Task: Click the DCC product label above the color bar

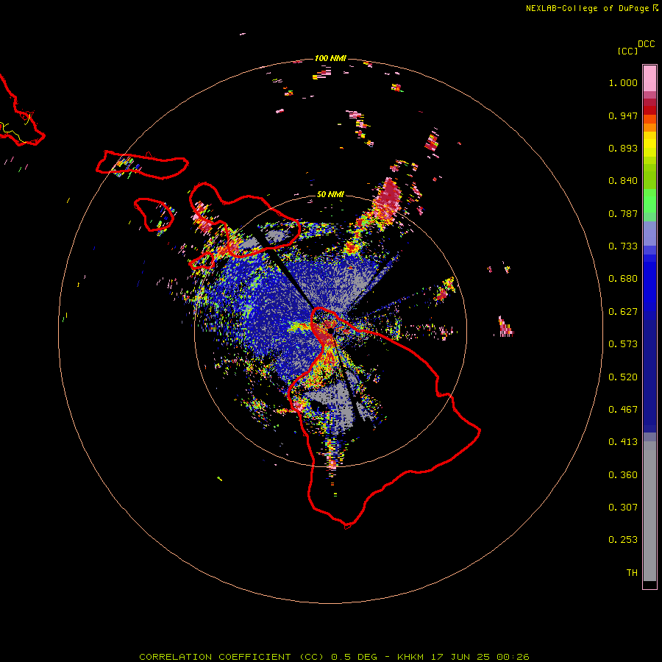Action: coord(646,44)
